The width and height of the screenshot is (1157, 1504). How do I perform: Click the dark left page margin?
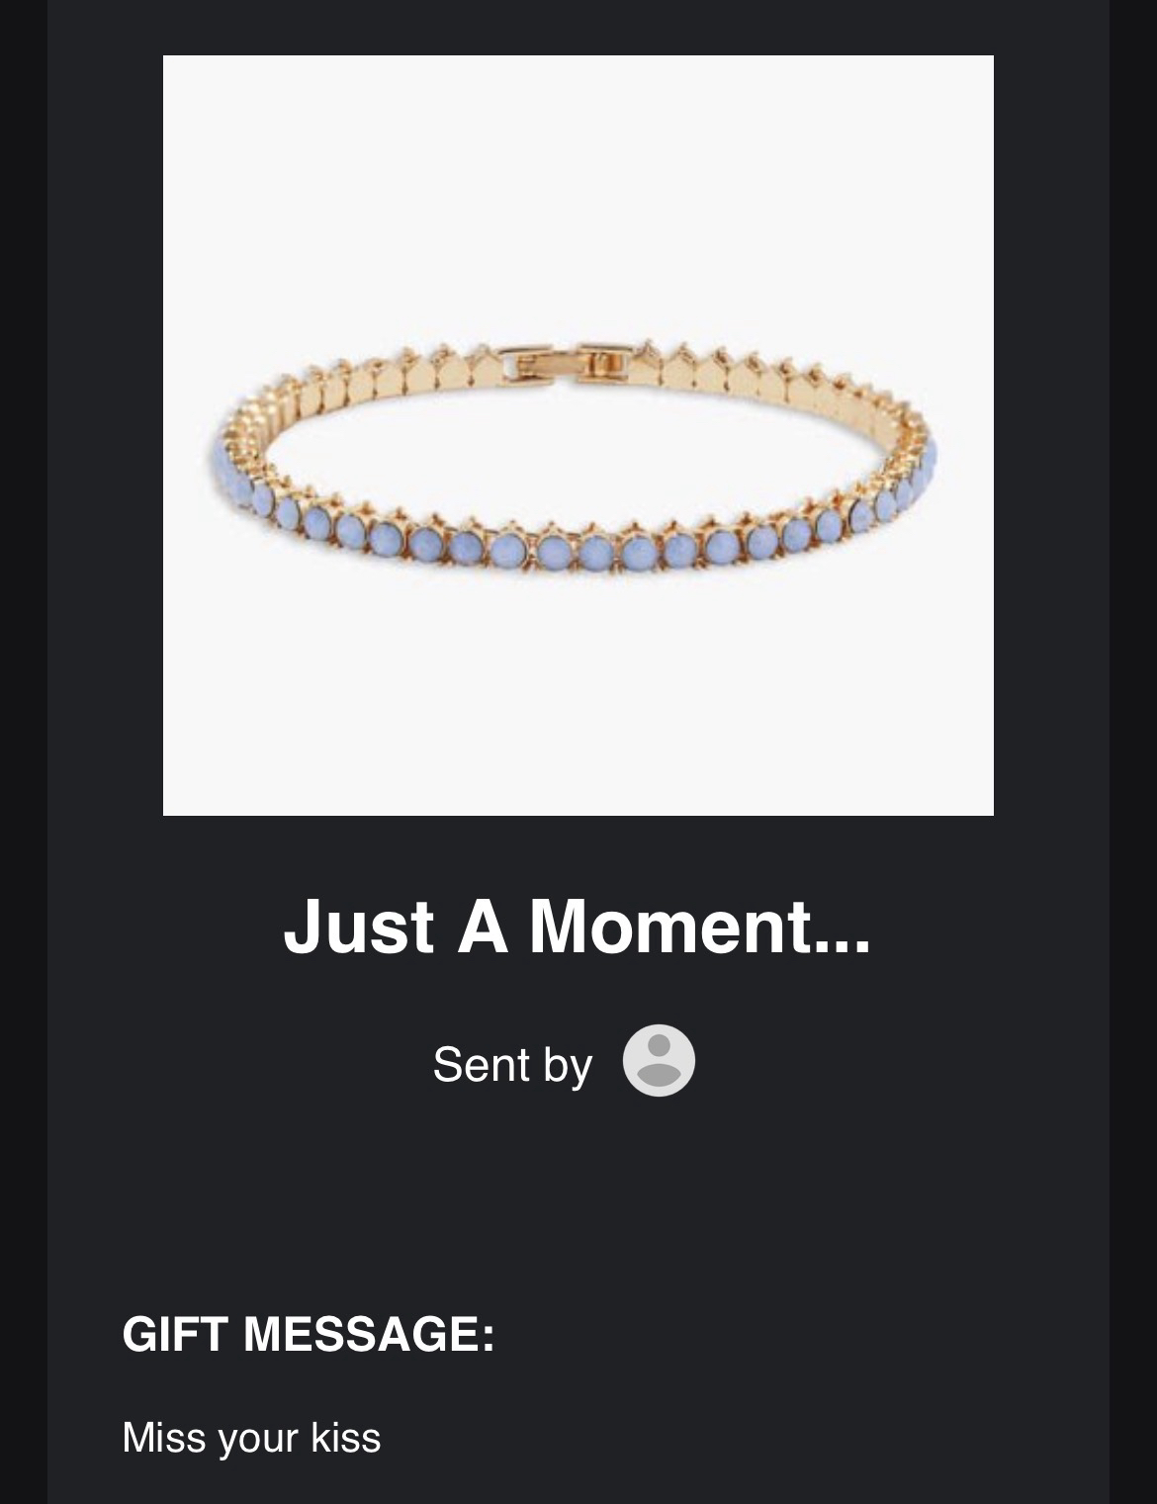[x=24, y=752]
